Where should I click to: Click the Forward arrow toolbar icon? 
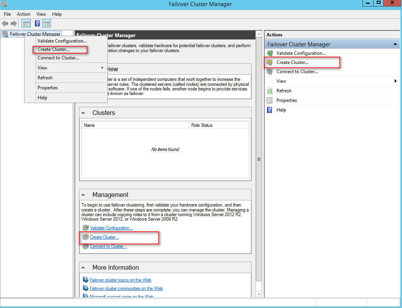click(13, 24)
